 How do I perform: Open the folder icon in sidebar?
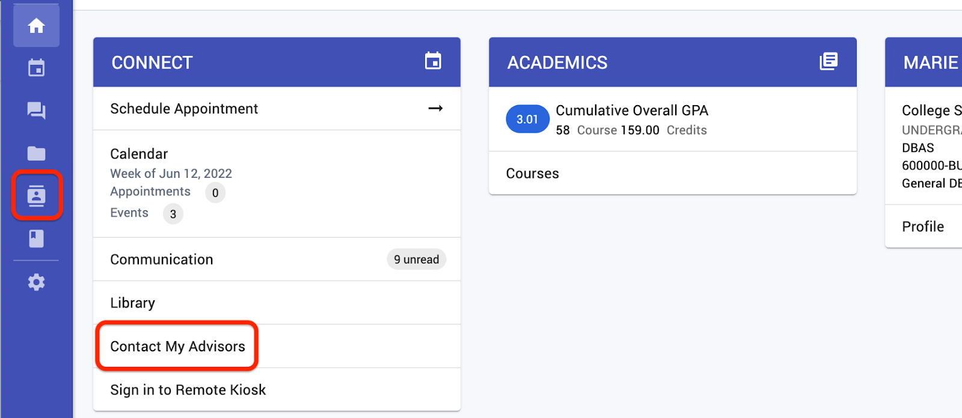pos(37,154)
